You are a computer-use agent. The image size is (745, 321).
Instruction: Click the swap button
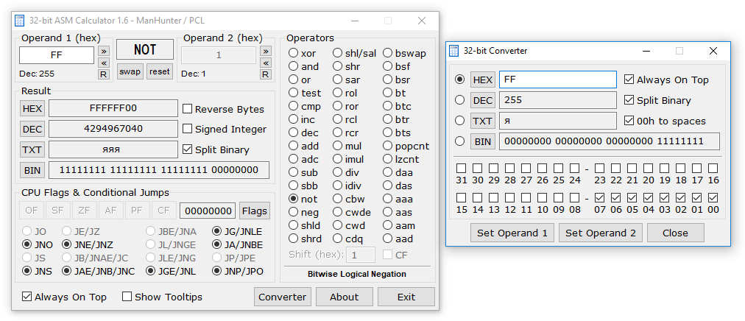(130, 71)
